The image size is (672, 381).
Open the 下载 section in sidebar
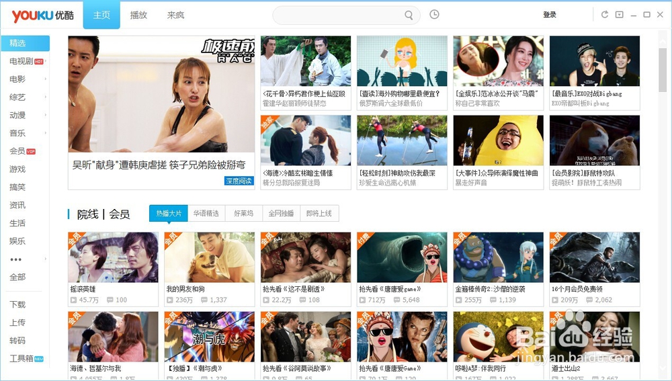(x=17, y=304)
